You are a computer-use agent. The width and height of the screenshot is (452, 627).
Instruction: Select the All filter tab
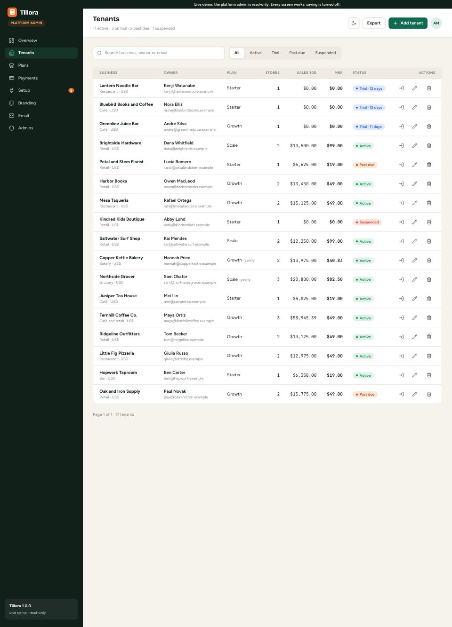coord(237,53)
